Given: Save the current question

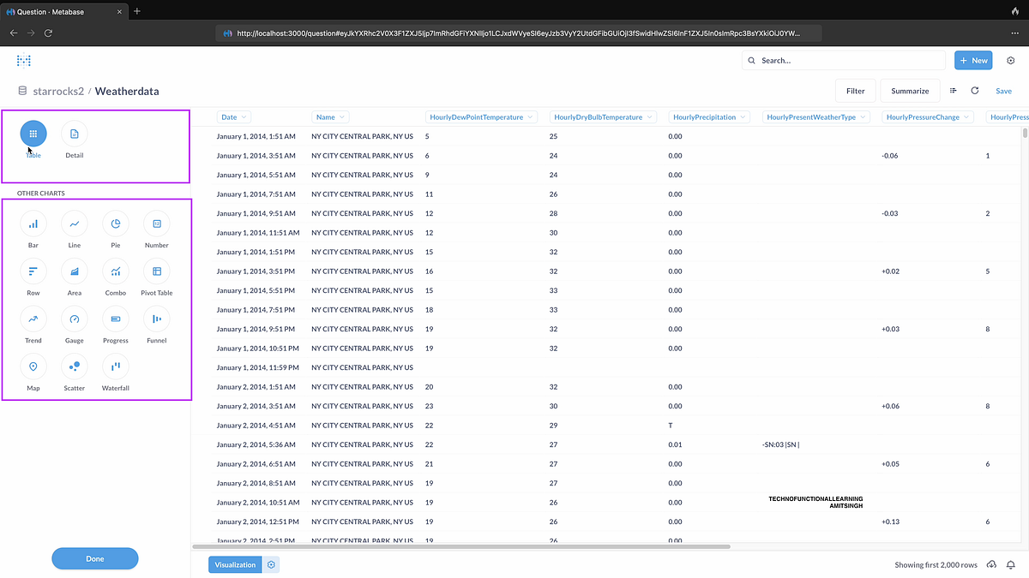Looking at the screenshot, I should (1003, 90).
